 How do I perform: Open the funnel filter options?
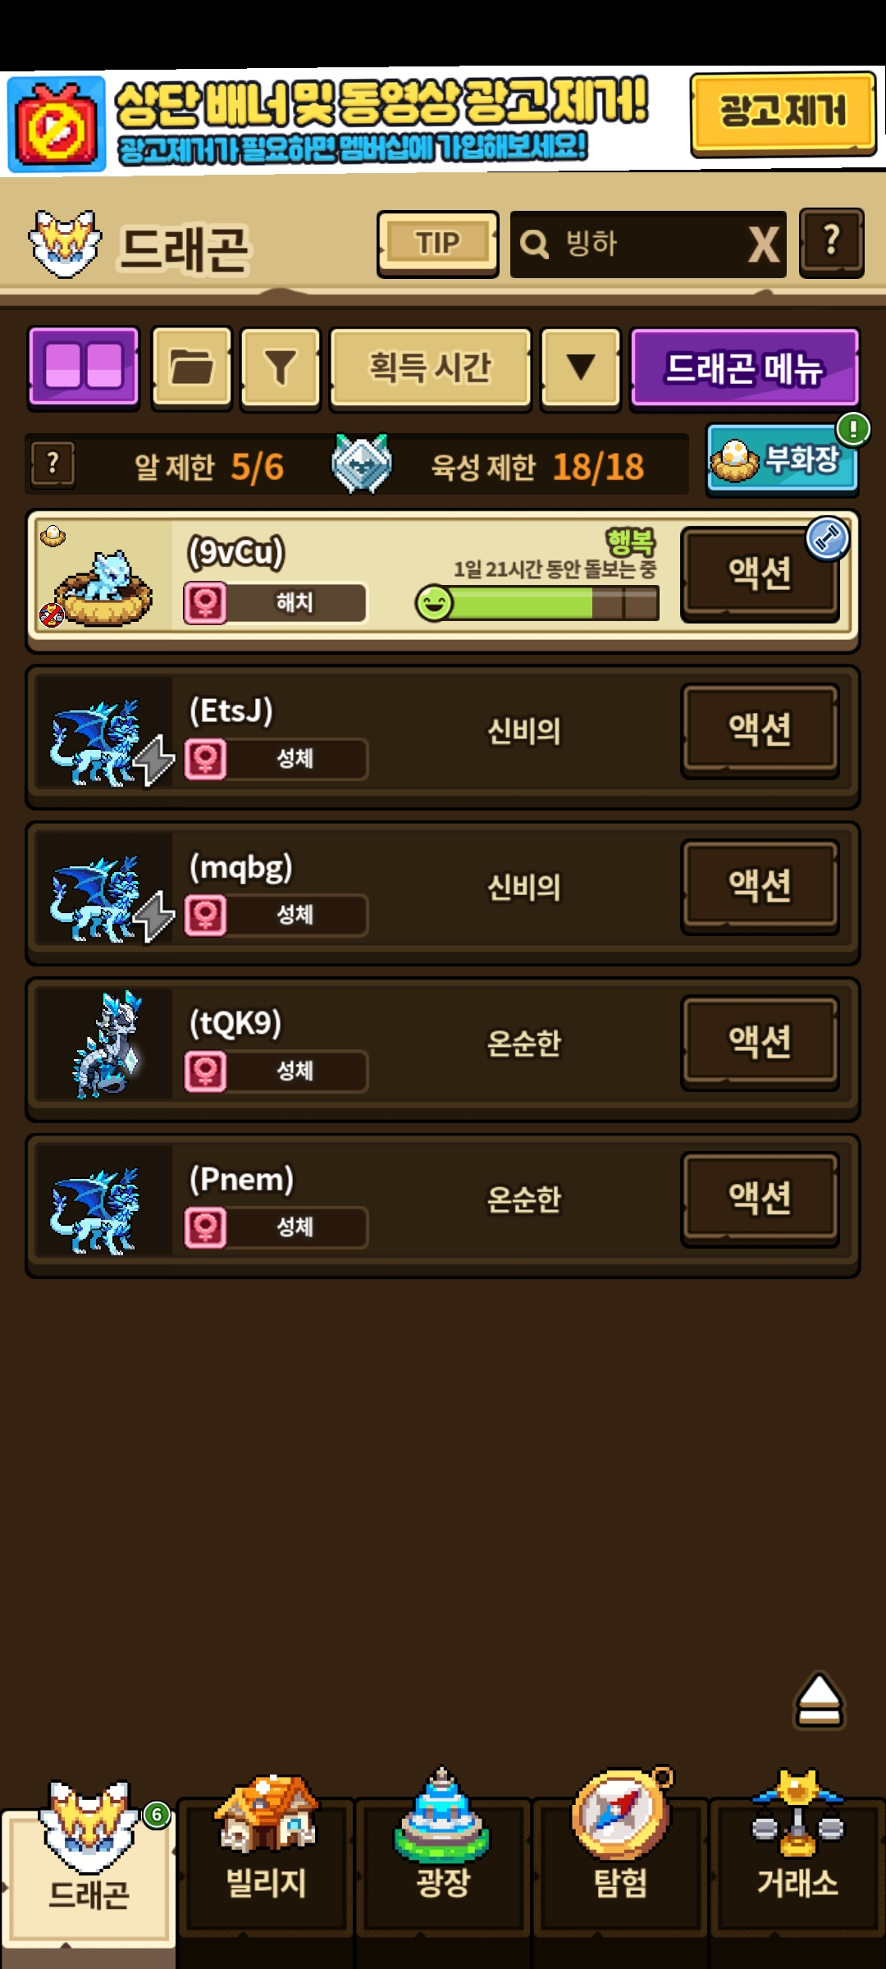(280, 367)
